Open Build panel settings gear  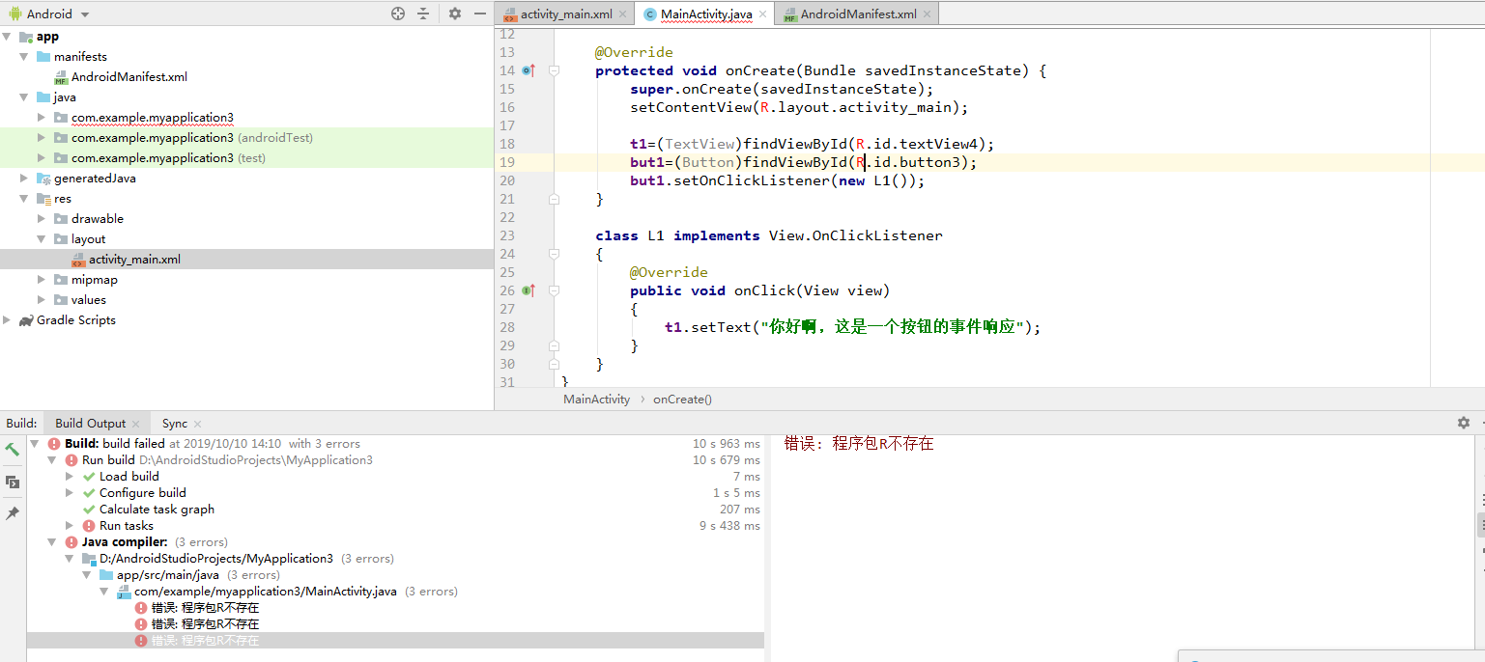point(1464,422)
